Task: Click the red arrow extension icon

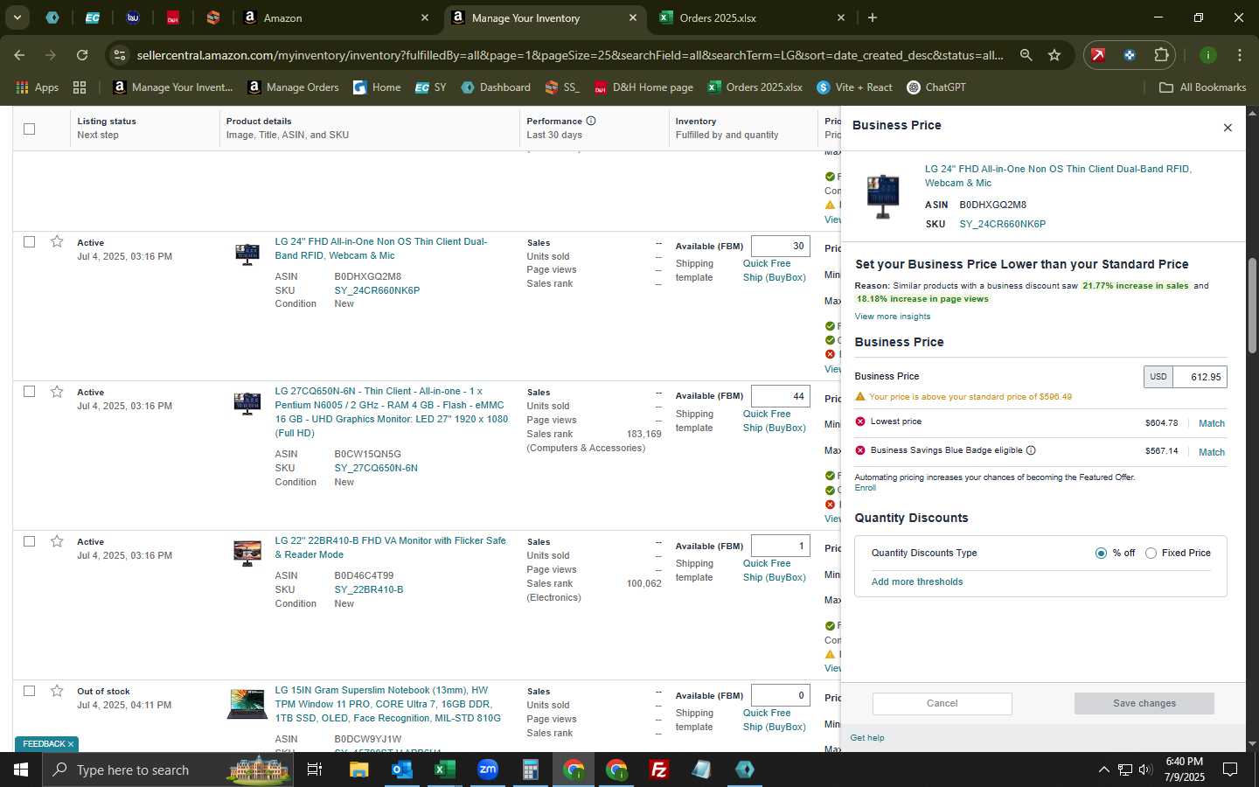Action: pyautogui.click(x=1098, y=55)
